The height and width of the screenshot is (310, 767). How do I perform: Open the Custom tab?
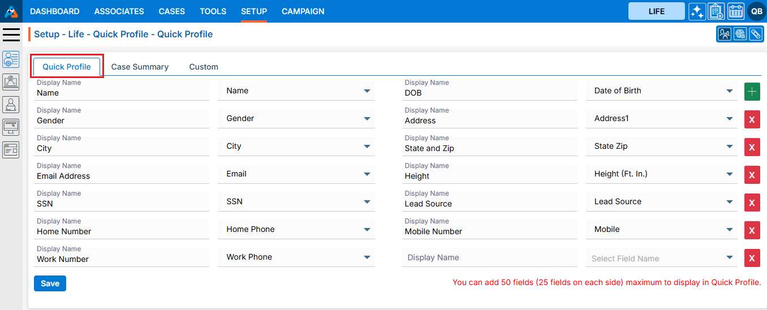click(x=204, y=67)
